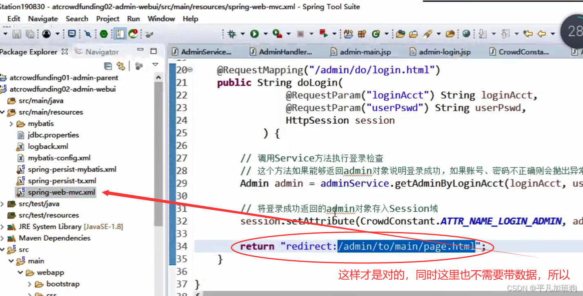This screenshot has width=583, height=296.
Task: Open the green Spring Boot Dashboard icon
Action: [x=104, y=34]
